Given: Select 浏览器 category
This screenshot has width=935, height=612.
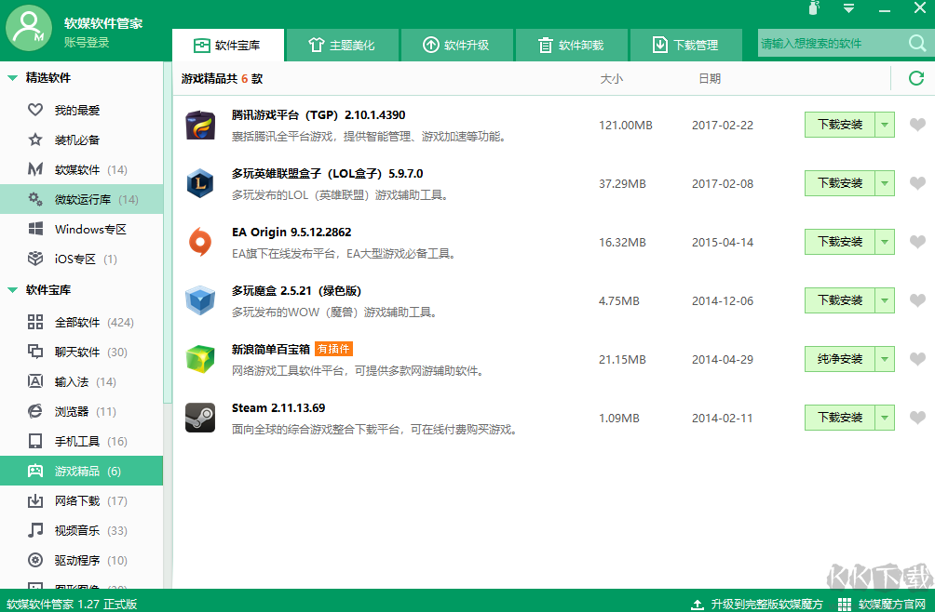Looking at the screenshot, I should tap(81, 411).
